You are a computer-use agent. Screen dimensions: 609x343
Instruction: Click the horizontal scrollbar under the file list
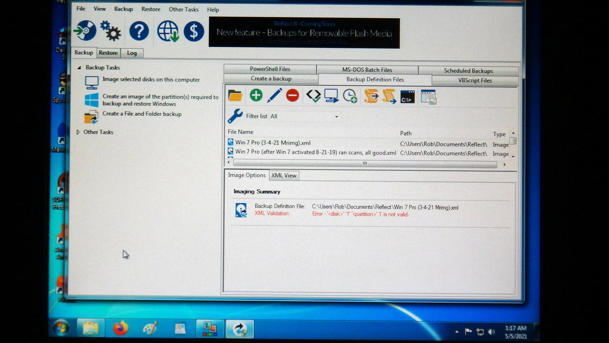(365, 163)
